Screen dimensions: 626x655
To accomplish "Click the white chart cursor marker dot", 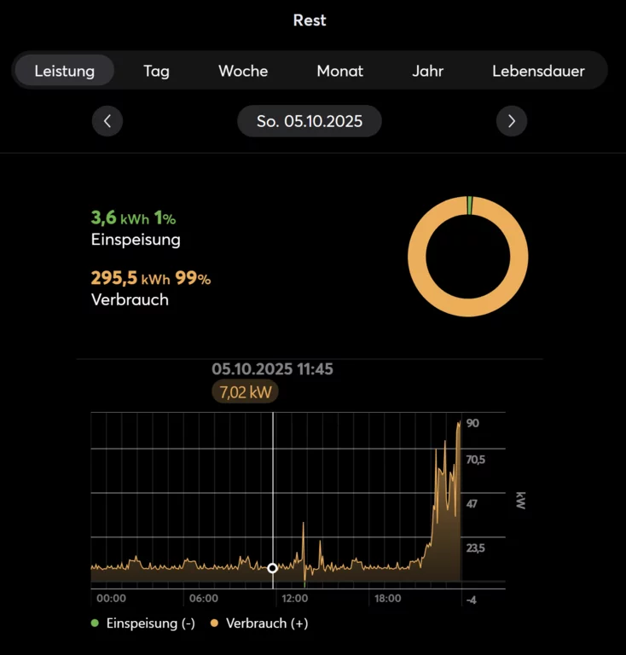I will click(273, 567).
